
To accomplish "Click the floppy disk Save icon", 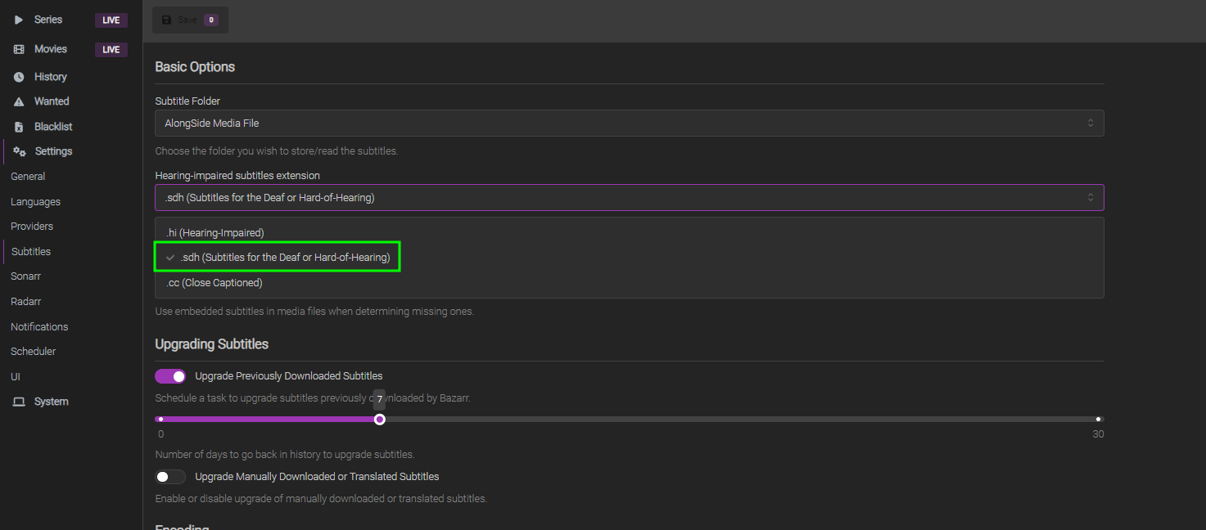I will pyautogui.click(x=167, y=20).
